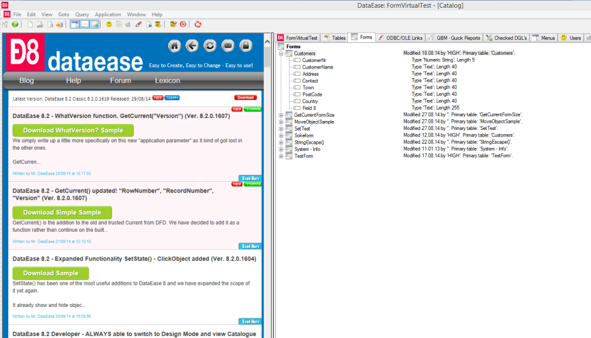The image size is (591, 338).
Task: Expand the SetTest tree node
Action: [x=281, y=129]
